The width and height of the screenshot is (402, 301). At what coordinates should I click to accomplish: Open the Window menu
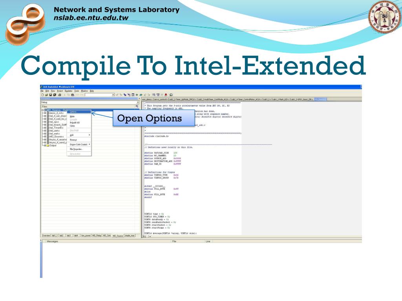pyautogui.click(x=84, y=91)
